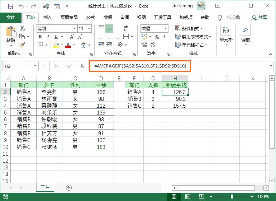The image size is (276, 201).
Task: Decrease decimal places
Action: tap(152, 45)
